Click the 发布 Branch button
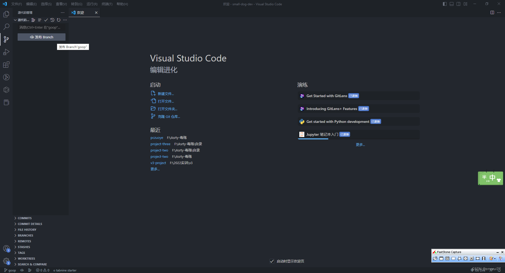 click(42, 37)
